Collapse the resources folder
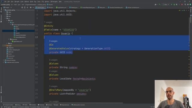The height and width of the screenshot is (108, 192). point(9,39)
